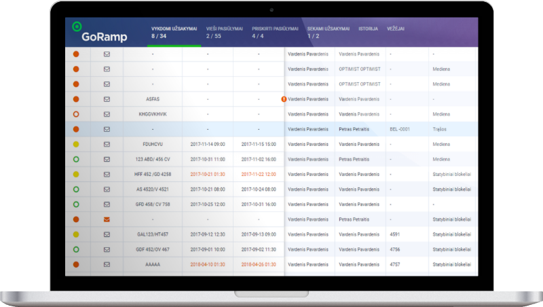This screenshot has height=307, width=543.
Task: Open the message icon for HFF 452 /GD 4258
Action: [107, 175]
